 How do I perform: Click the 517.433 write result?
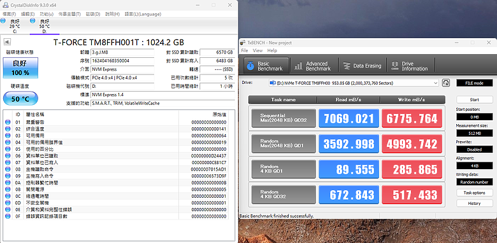(x=412, y=194)
